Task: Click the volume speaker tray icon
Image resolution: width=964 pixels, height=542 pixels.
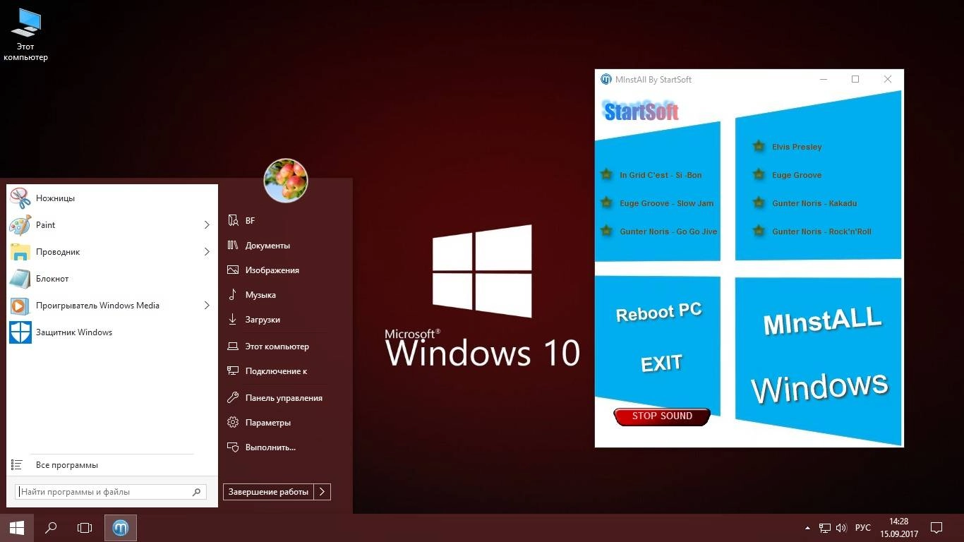Action: click(841, 528)
